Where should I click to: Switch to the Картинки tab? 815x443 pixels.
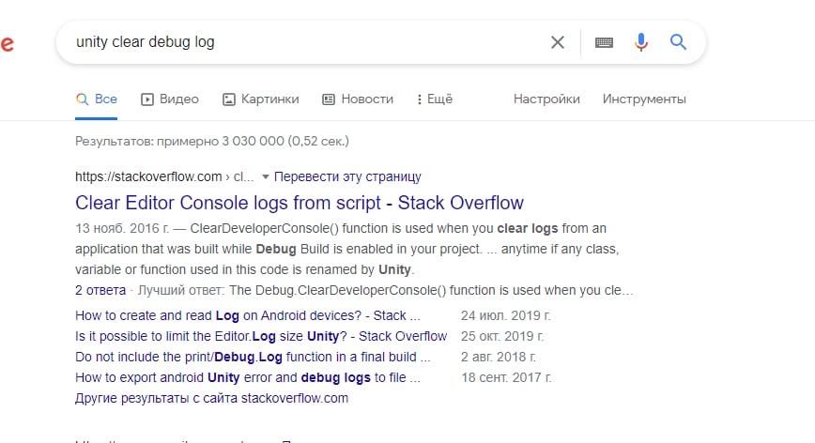(260, 99)
